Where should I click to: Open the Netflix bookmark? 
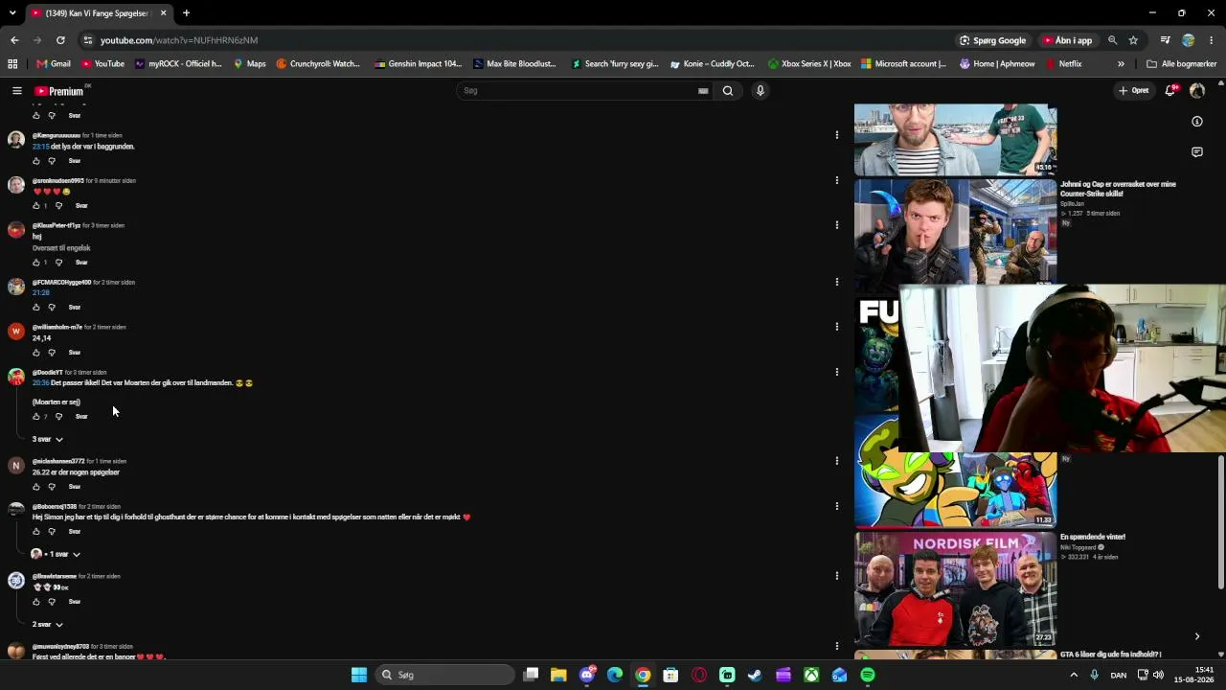coord(1063,64)
